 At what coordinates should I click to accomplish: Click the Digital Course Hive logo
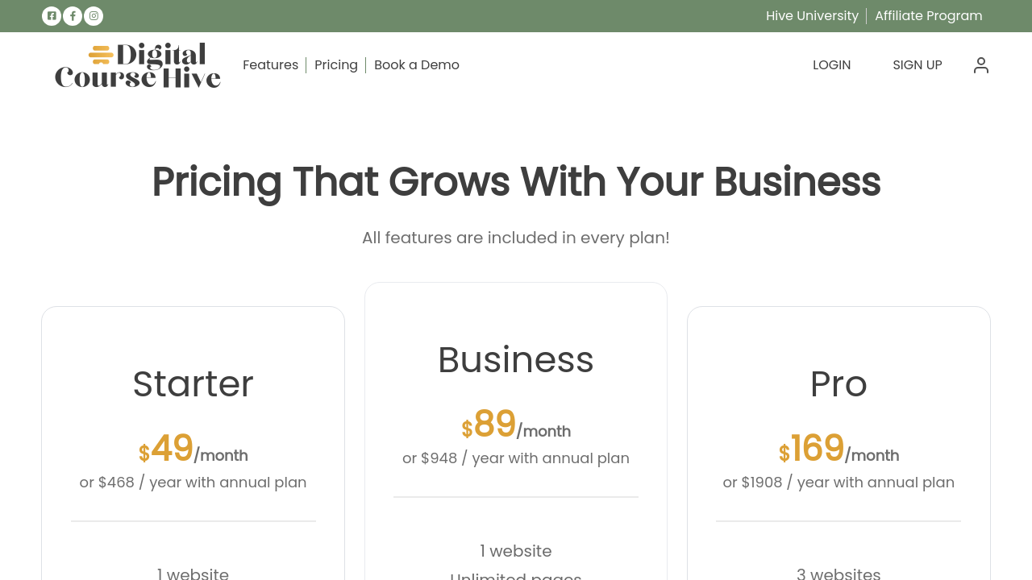[138, 65]
